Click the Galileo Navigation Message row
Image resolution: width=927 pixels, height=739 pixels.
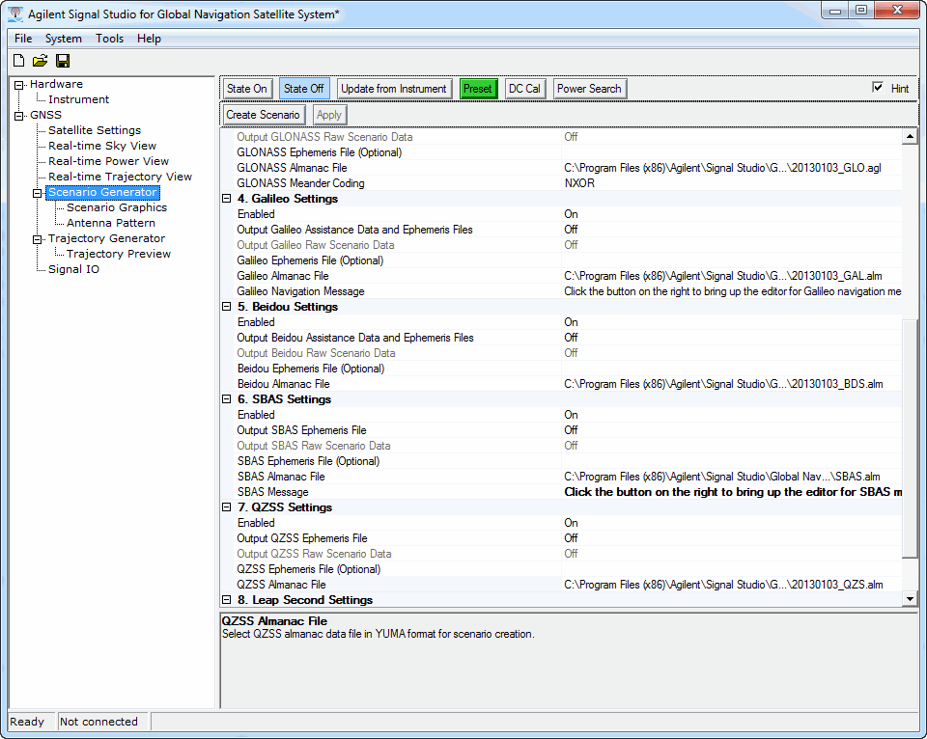(562, 291)
